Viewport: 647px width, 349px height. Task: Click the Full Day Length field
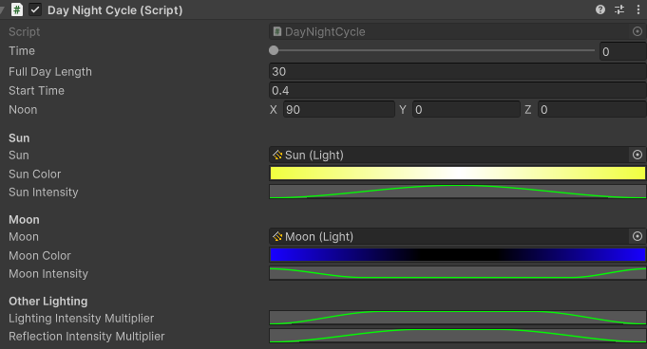(458, 72)
